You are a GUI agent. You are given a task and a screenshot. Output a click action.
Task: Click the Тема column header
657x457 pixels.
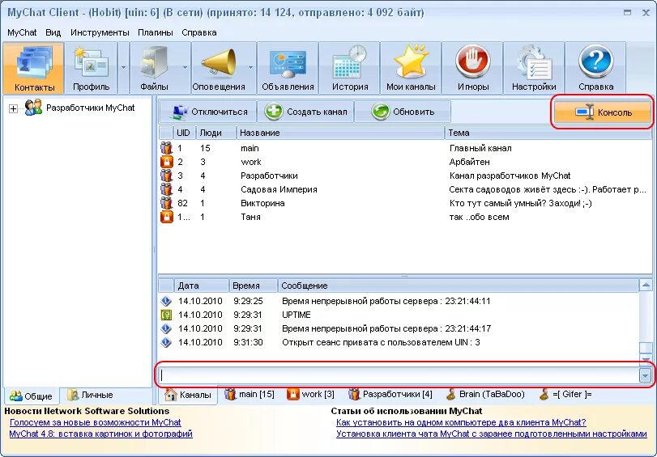coord(548,133)
